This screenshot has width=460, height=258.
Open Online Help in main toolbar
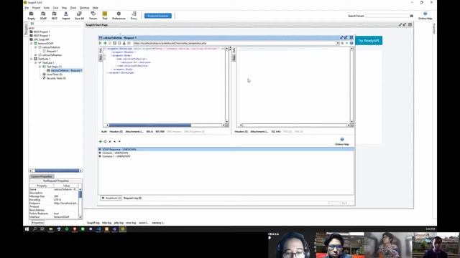[425, 16]
